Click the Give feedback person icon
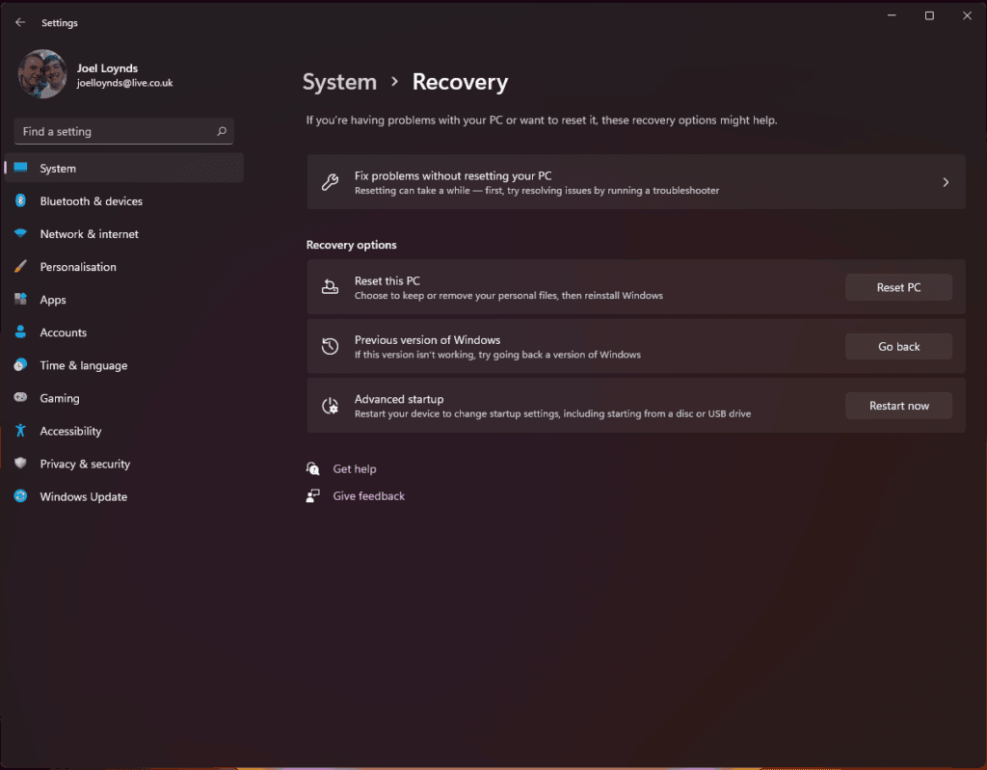987x770 pixels. pos(313,496)
